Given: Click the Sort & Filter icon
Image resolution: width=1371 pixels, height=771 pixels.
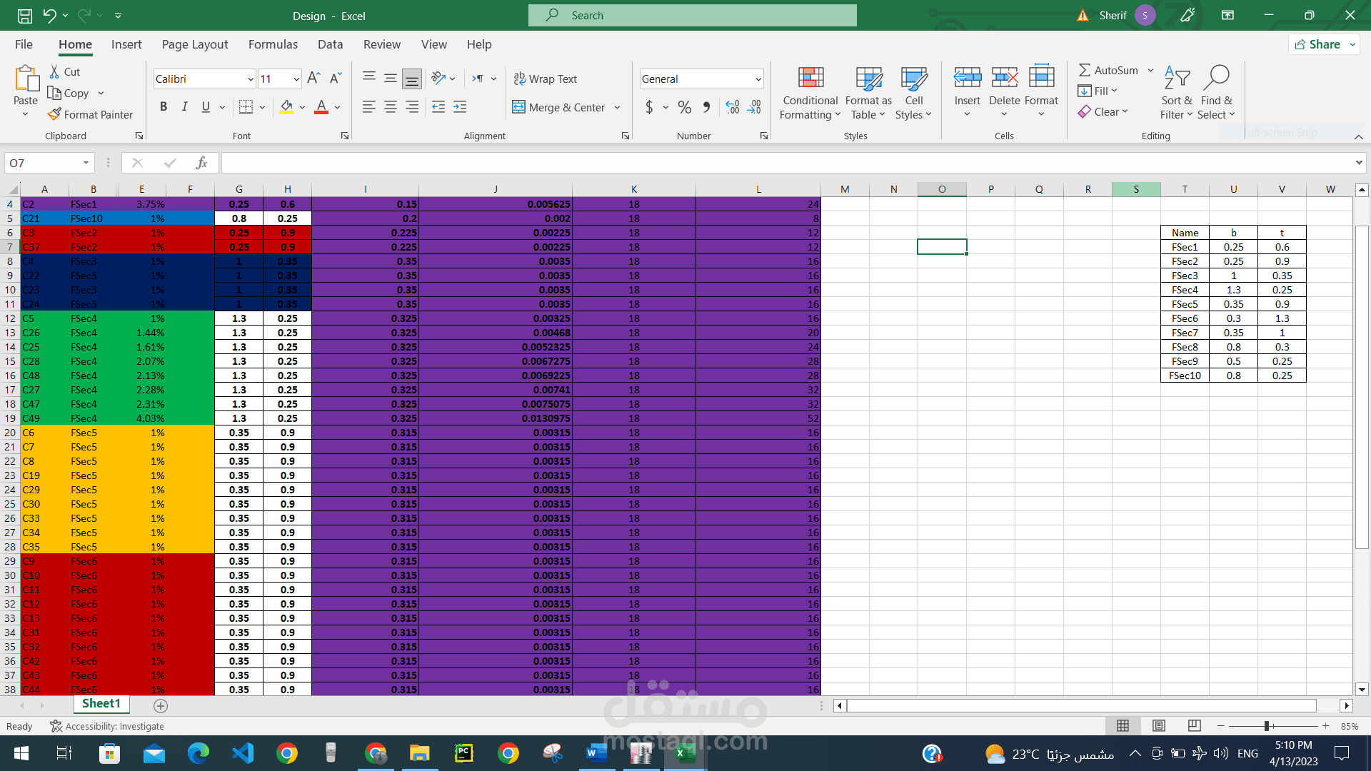Looking at the screenshot, I should pos(1177,79).
